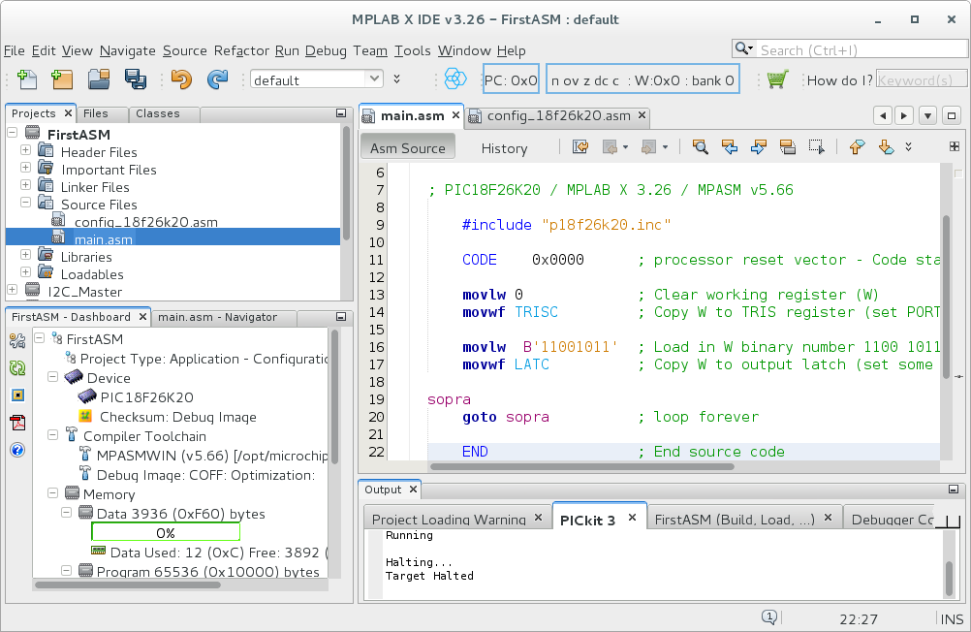
Task: Click the dashboard Refresh Debug Tool Status icon
Action: [x=16, y=367]
